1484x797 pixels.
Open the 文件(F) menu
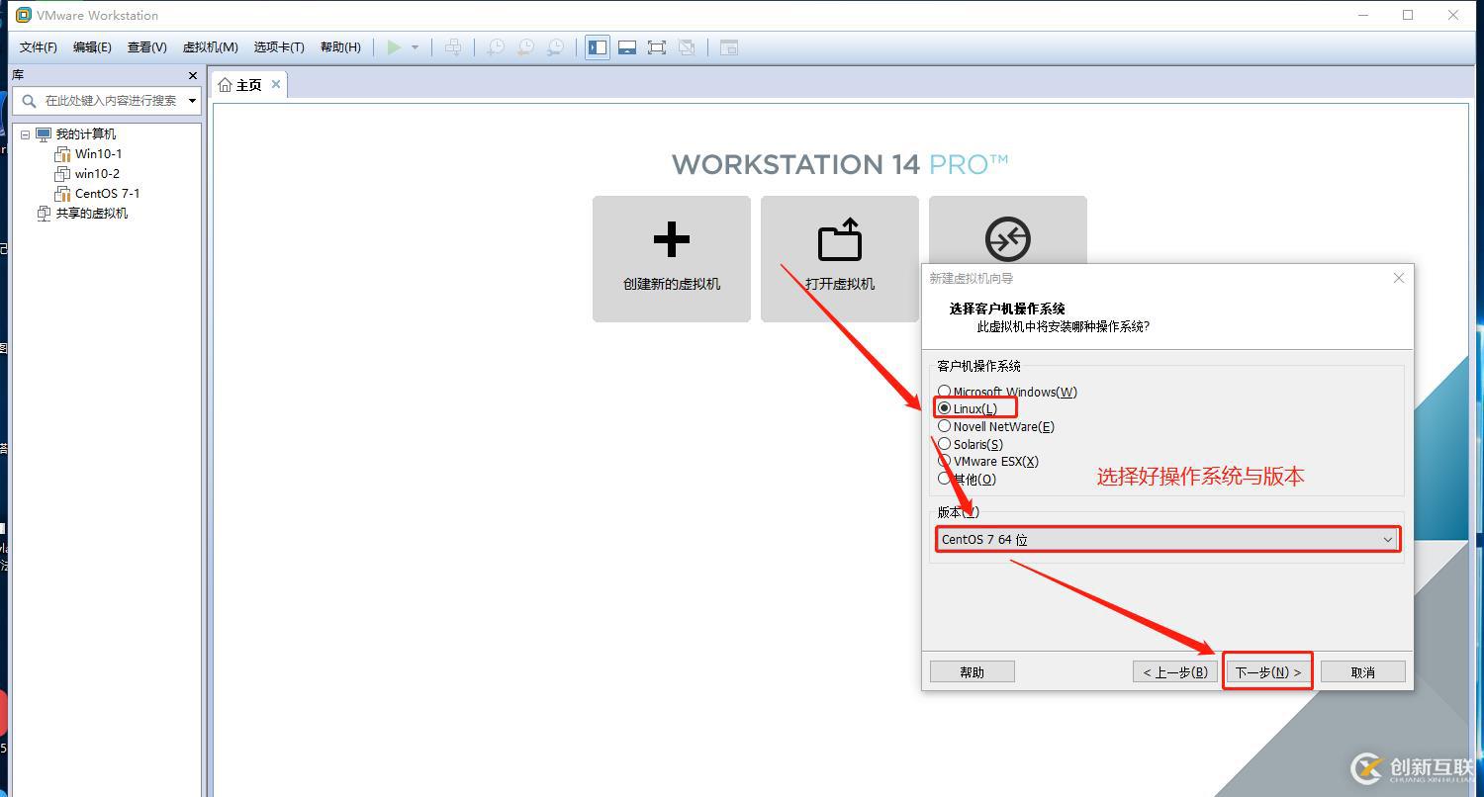point(39,47)
